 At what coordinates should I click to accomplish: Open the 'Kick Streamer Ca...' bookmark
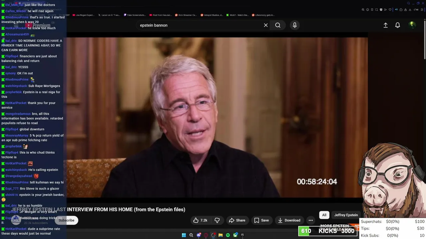pos(186,15)
